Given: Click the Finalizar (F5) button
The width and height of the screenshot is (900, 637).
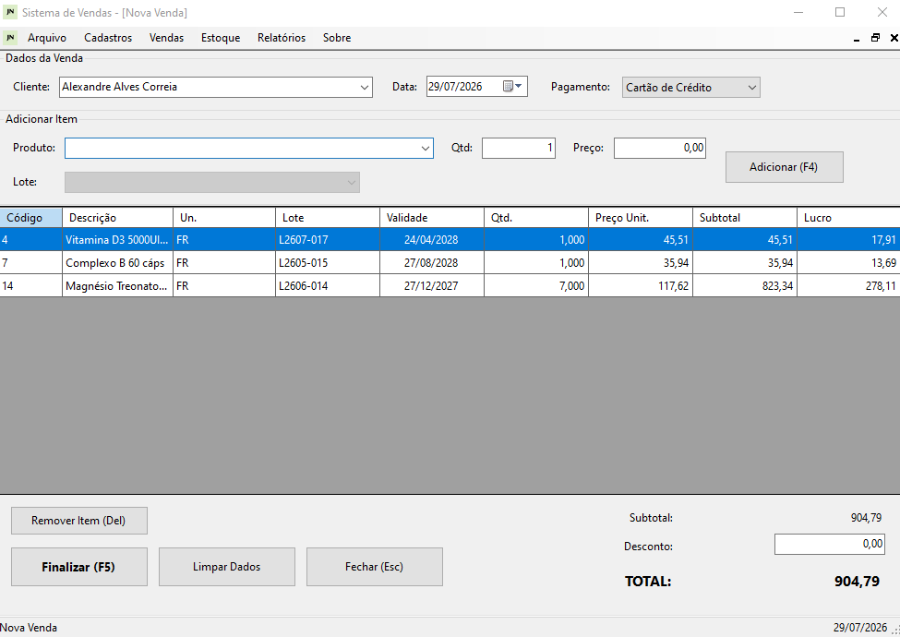Looking at the screenshot, I should pyautogui.click(x=79, y=567).
